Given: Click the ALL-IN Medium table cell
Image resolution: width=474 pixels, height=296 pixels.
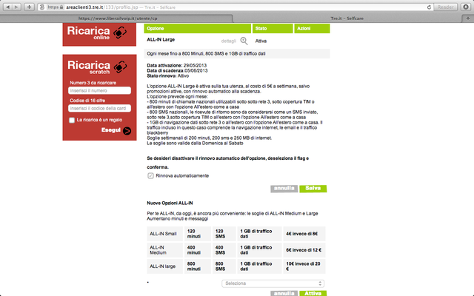Looking at the screenshot, I should pyautogui.click(x=164, y=250).
